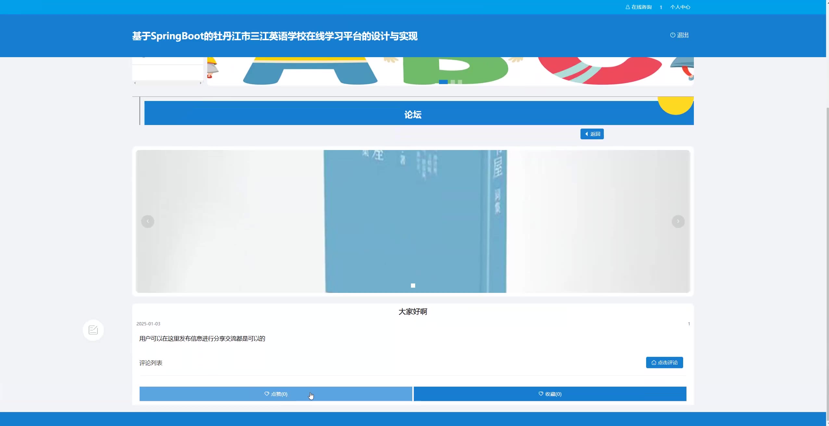The height and width of the screenshot is (426, 829).
Task: Click the power icon to log out
Action: coord(672,35)
